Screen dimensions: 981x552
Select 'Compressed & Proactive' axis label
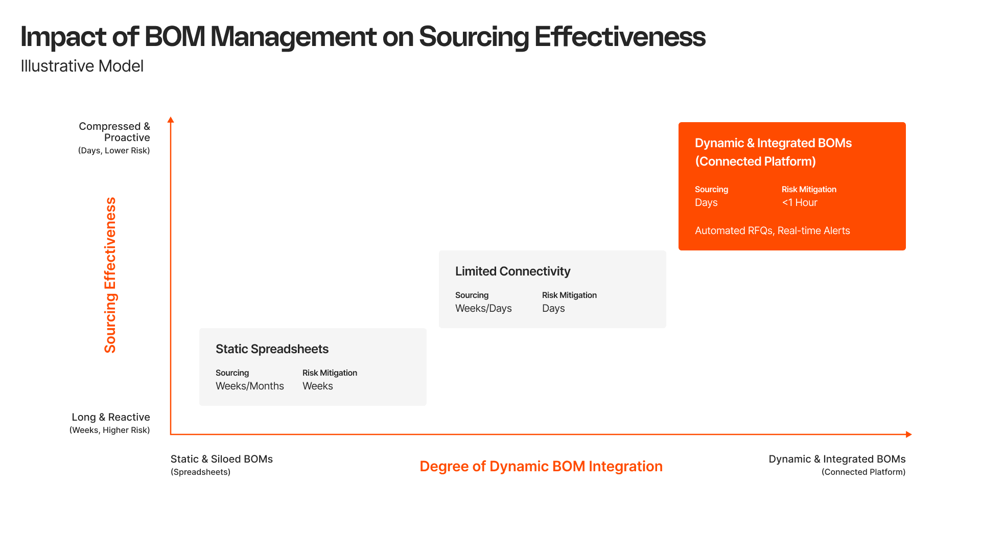[x=114, y=132]
